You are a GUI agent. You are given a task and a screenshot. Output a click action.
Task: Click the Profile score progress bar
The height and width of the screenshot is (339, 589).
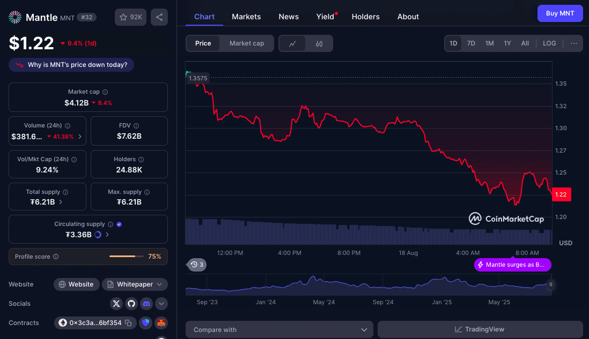point(126,257)
